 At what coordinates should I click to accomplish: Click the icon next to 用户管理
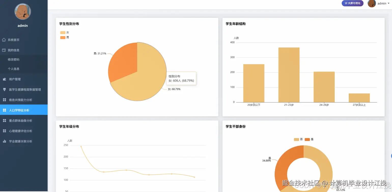coord(4,79)
